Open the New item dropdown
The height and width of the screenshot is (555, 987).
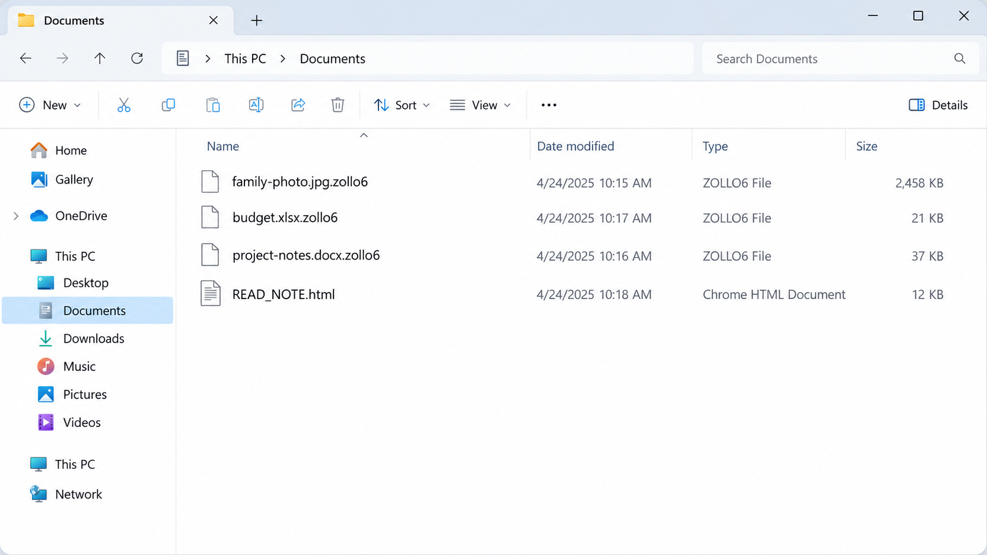click(x=50, y=105)
